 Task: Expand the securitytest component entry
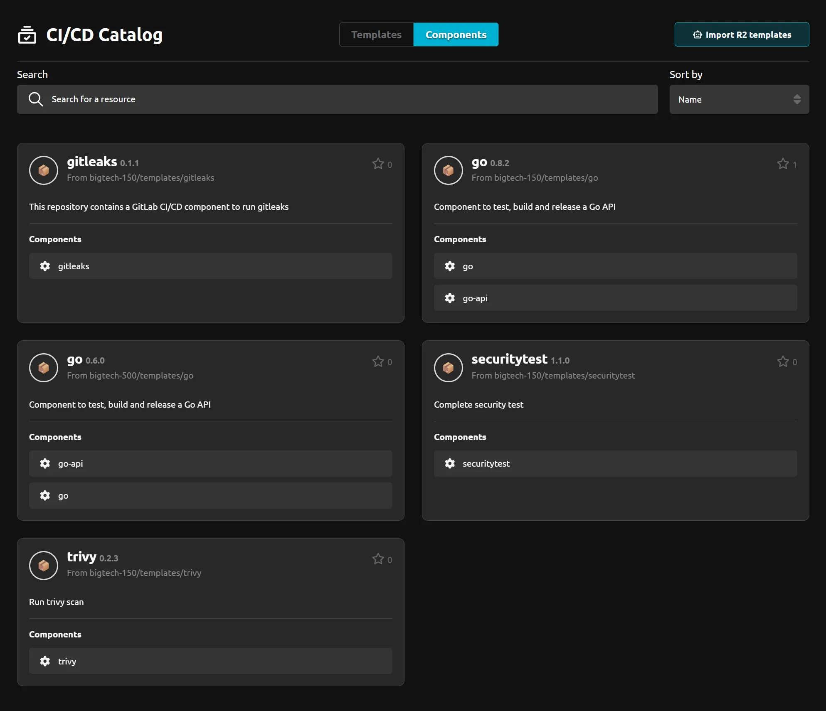click(616, 463)
